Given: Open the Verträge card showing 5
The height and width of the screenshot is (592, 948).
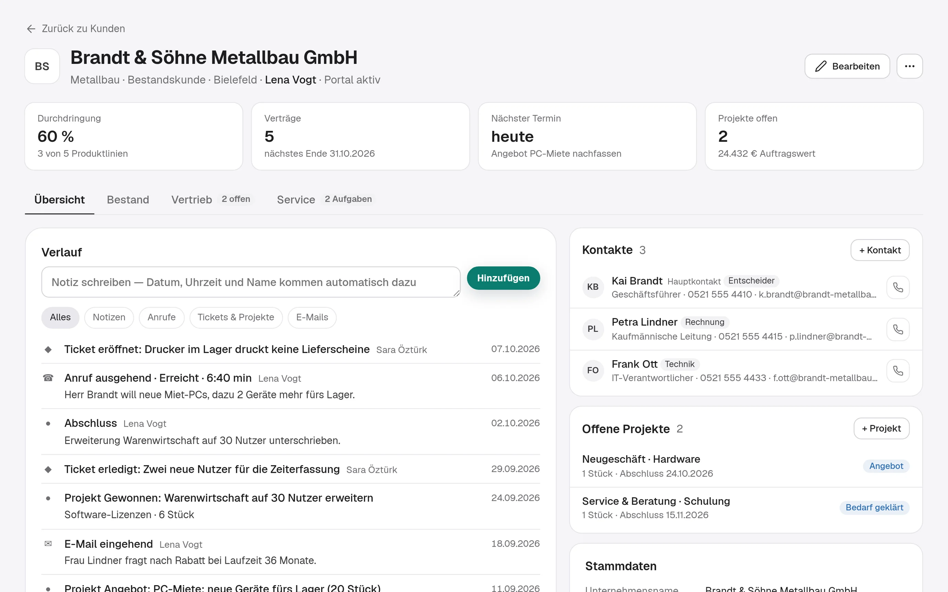Looking at the screenshot, I should [x=360, y=136].
